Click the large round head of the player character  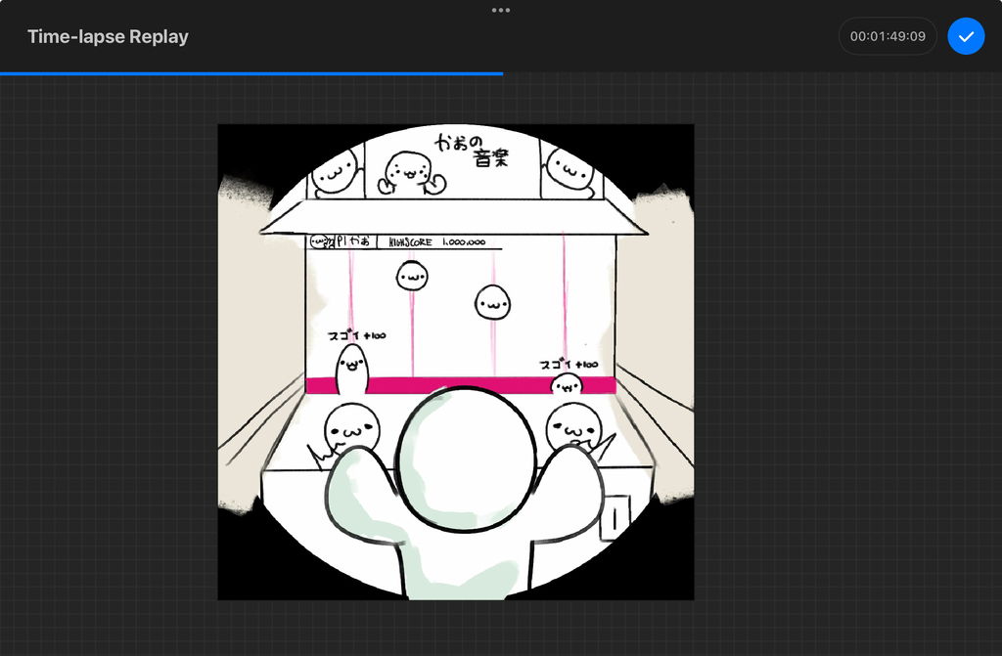468,459
